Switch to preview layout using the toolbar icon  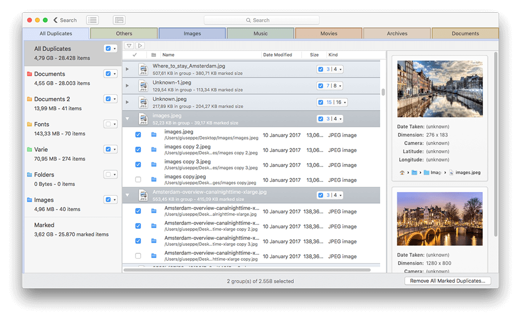pyautogui.click(x=118, y=20)
